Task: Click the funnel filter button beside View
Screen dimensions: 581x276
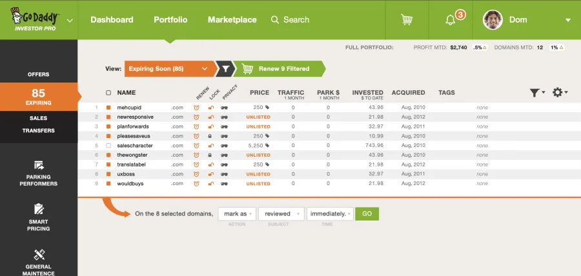Action: tap(226, 69)
